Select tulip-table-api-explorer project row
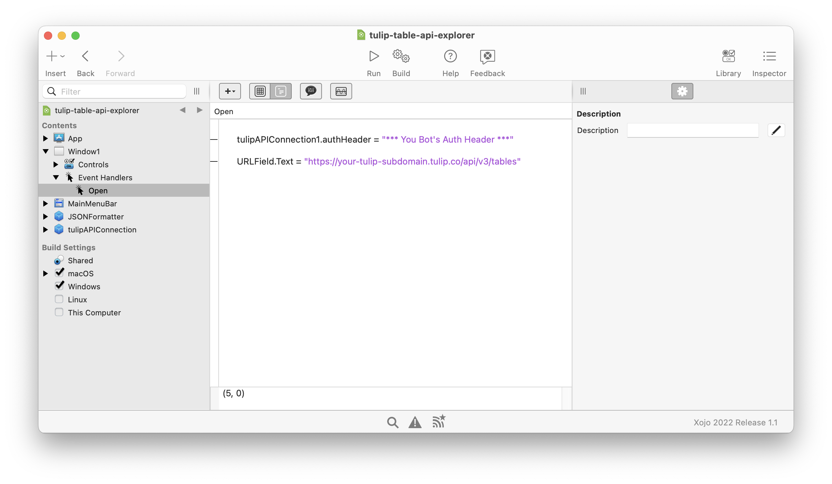The height and width of the screenshot is (484, 832). [x=124, y=110]
